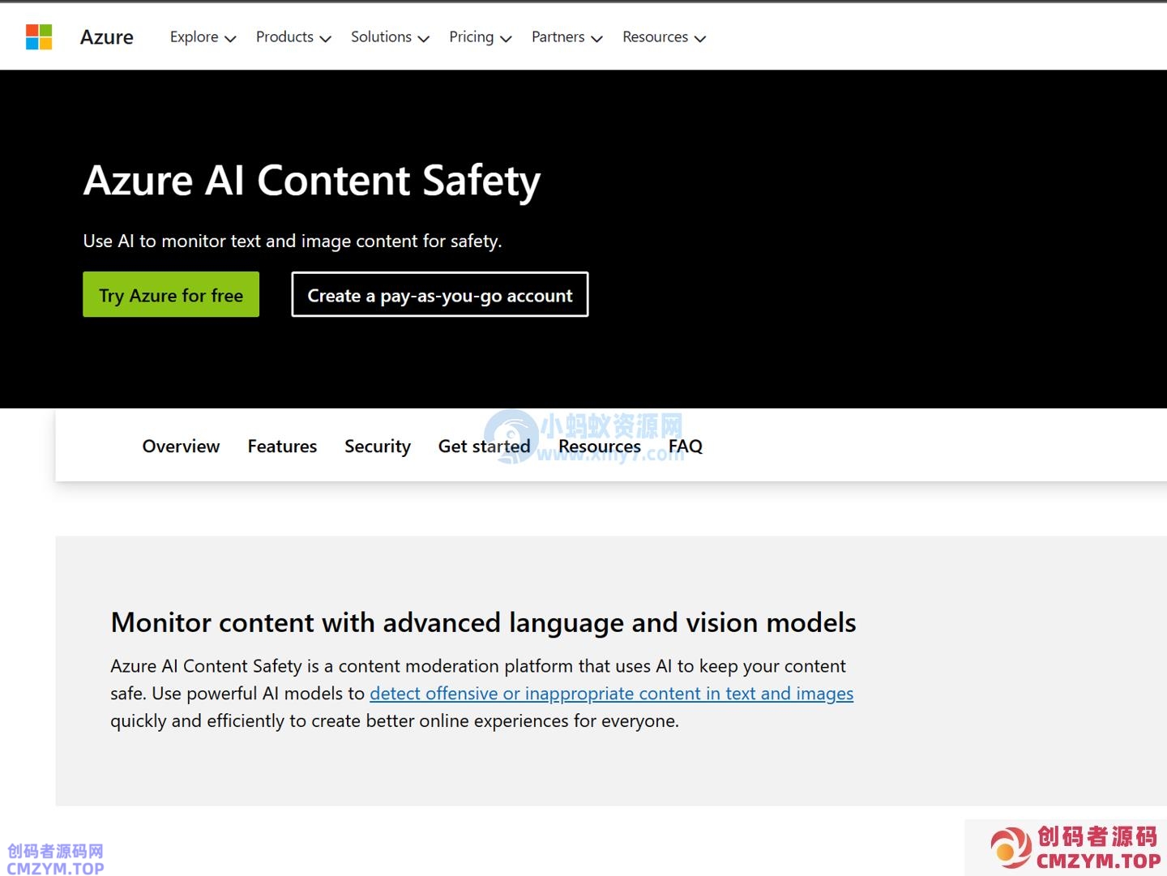Follow the detect offensive or inappropriate content link
1167x876 pixels.
611,694
